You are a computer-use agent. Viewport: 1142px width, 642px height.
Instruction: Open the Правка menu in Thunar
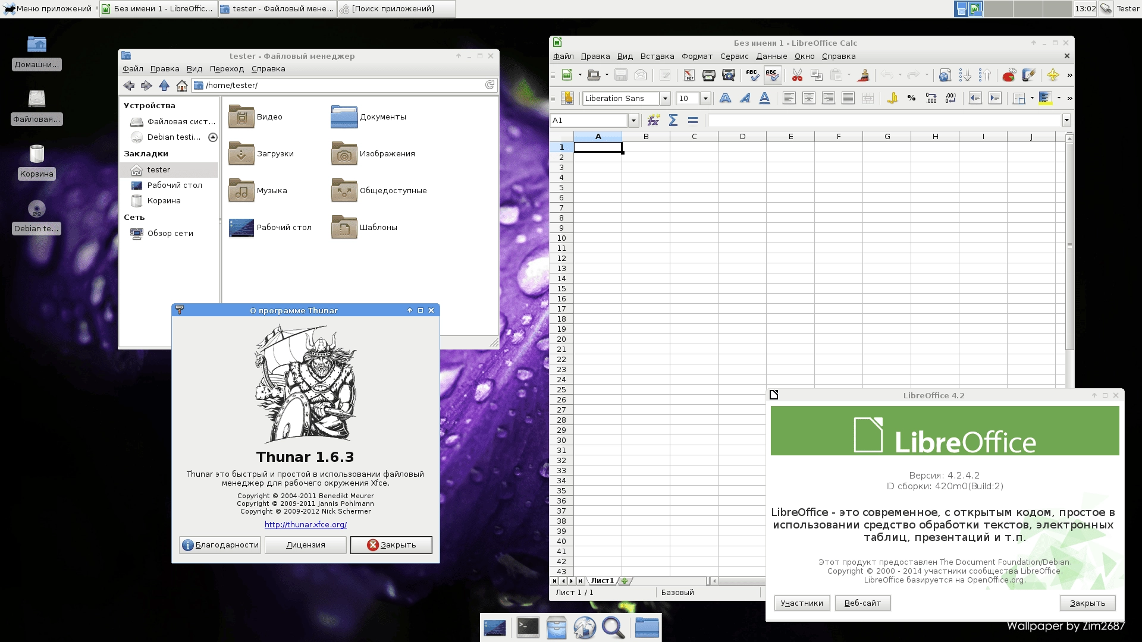[x=165, y=69]
